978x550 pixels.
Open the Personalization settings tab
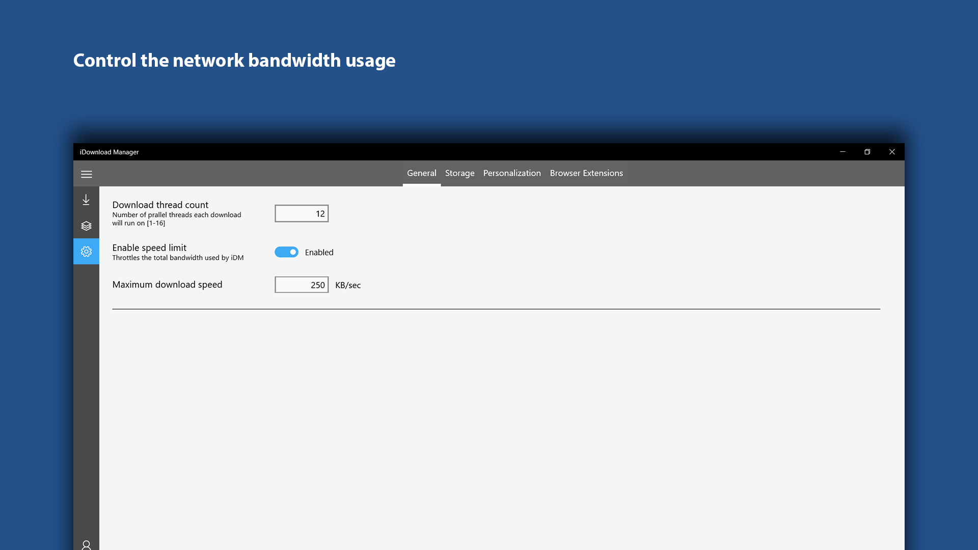pos(512,173)
